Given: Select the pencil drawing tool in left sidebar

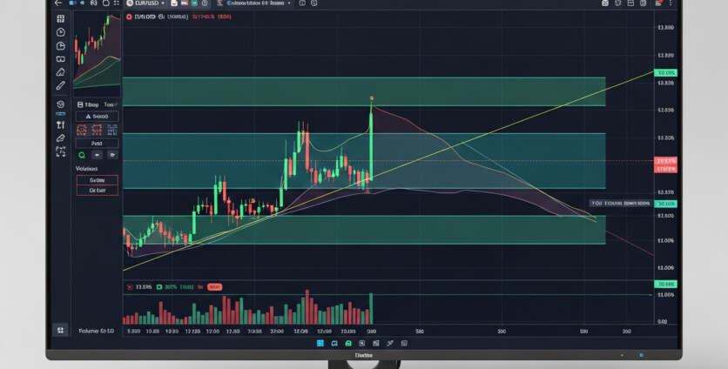Looking at the screenshot, I should (60, 86).
